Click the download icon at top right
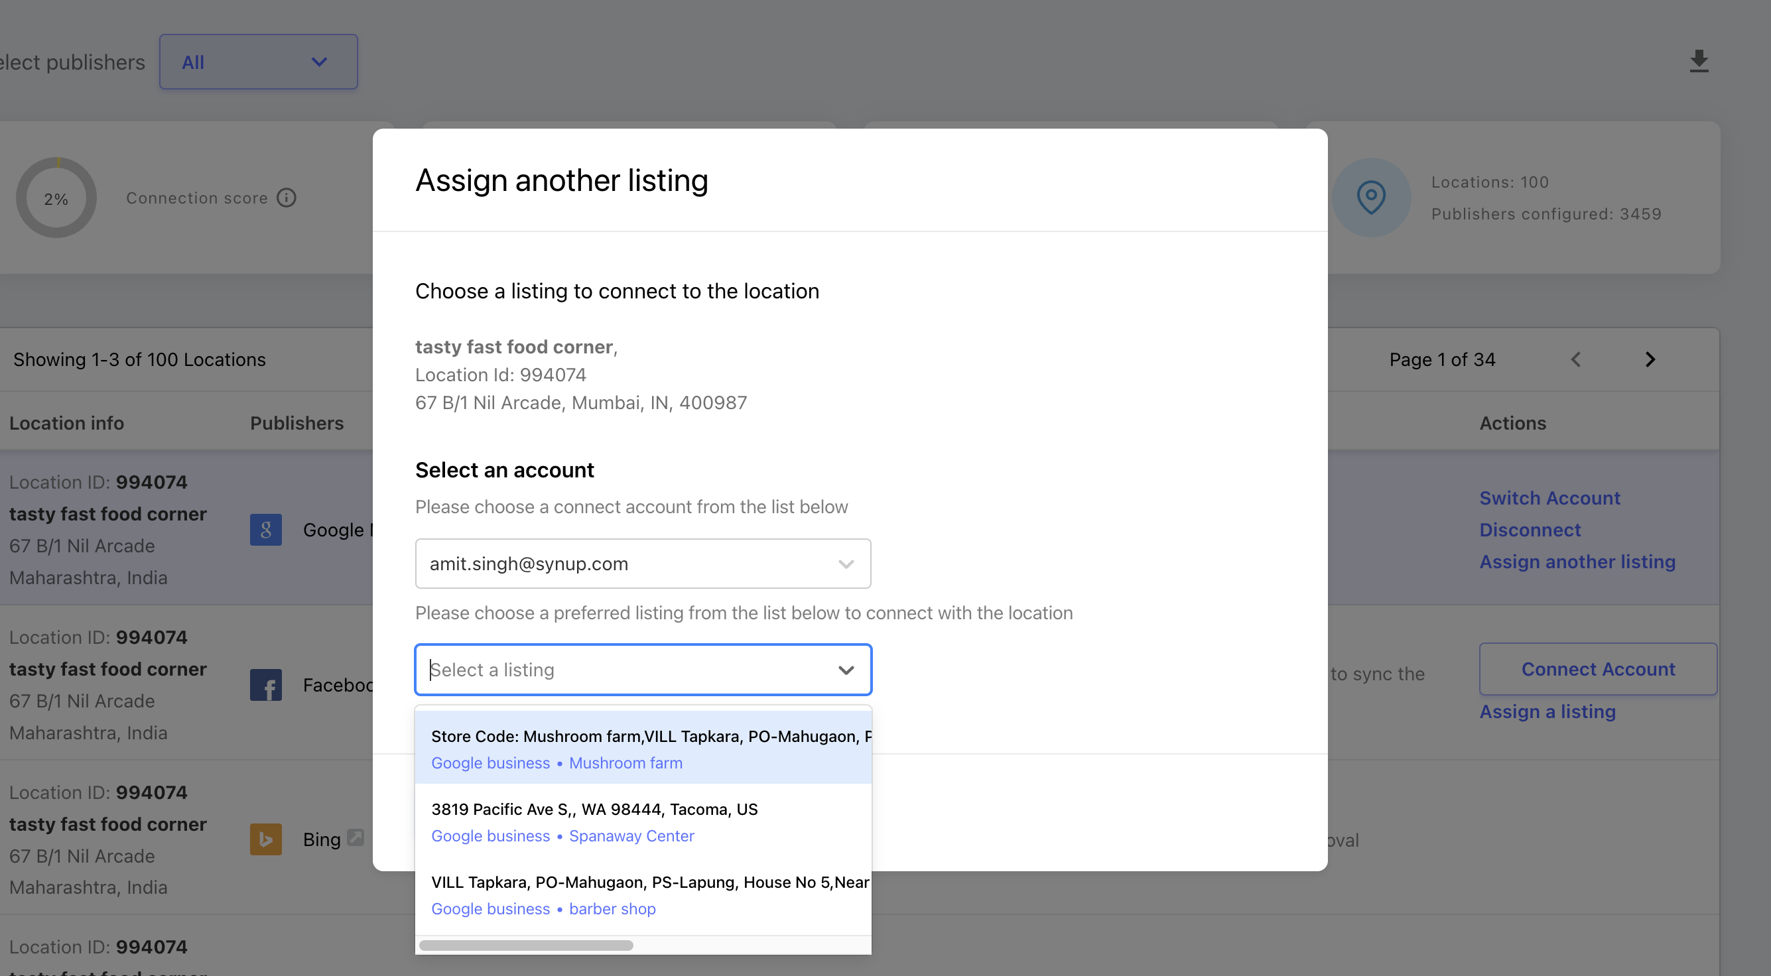 (1699, 61)
